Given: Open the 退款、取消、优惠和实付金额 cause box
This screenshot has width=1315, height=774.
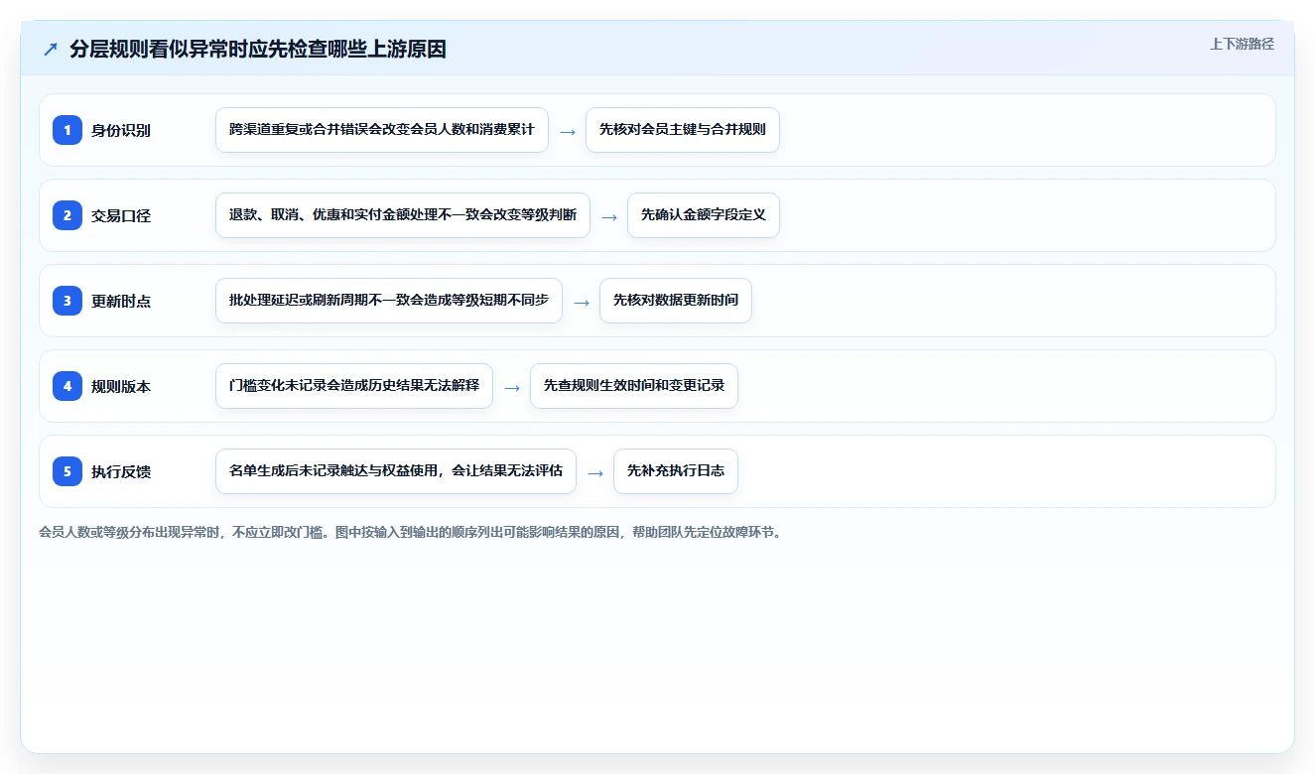Looking at the screenshot, I should coord(403,215).
